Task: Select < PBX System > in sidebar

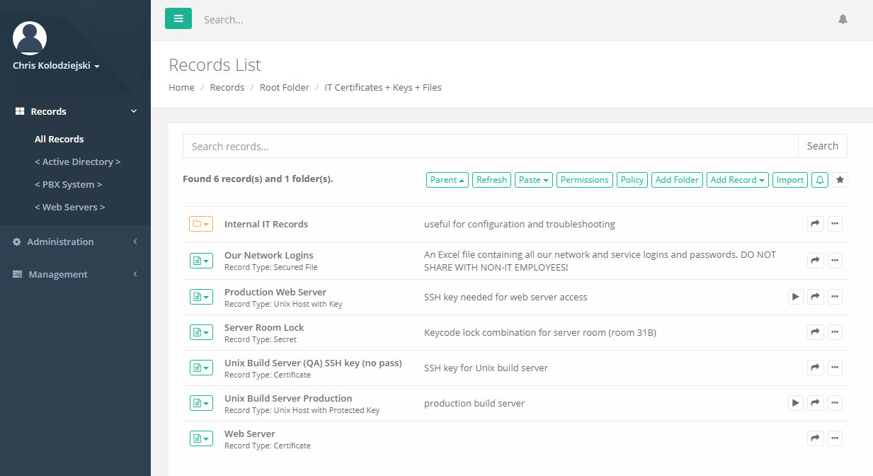Action: (x=68, y=184)
